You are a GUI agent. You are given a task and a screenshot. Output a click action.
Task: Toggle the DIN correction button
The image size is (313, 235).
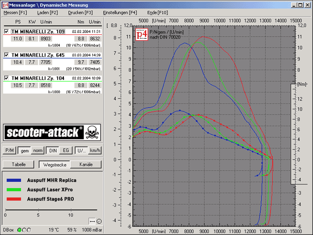click(x=53, y=151)
